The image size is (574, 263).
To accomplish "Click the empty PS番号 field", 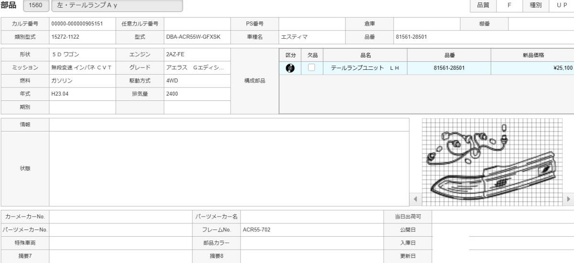I will point(312,23).
